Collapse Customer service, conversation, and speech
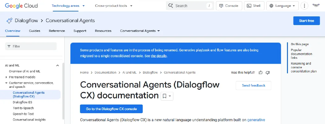325x124 pixels. click(6, 83)
